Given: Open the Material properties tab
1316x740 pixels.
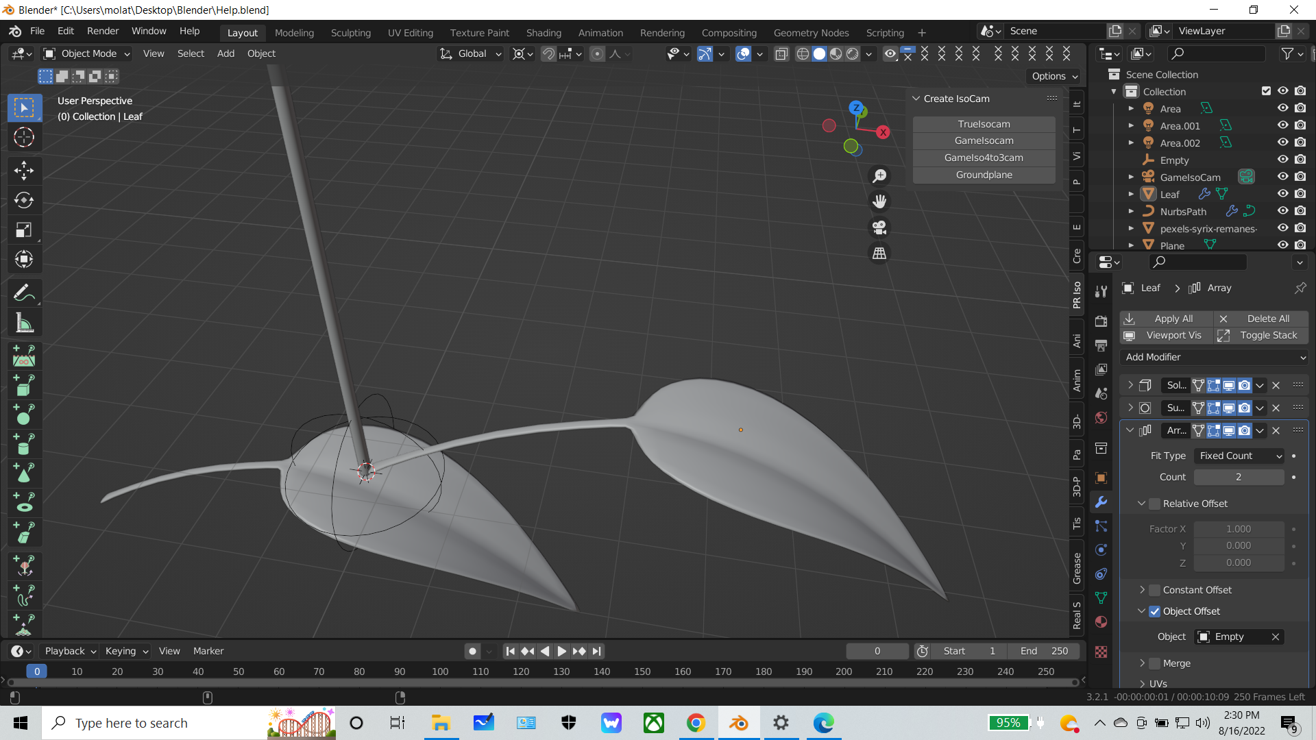Looking at the screenshot, I should point(1101,622).
